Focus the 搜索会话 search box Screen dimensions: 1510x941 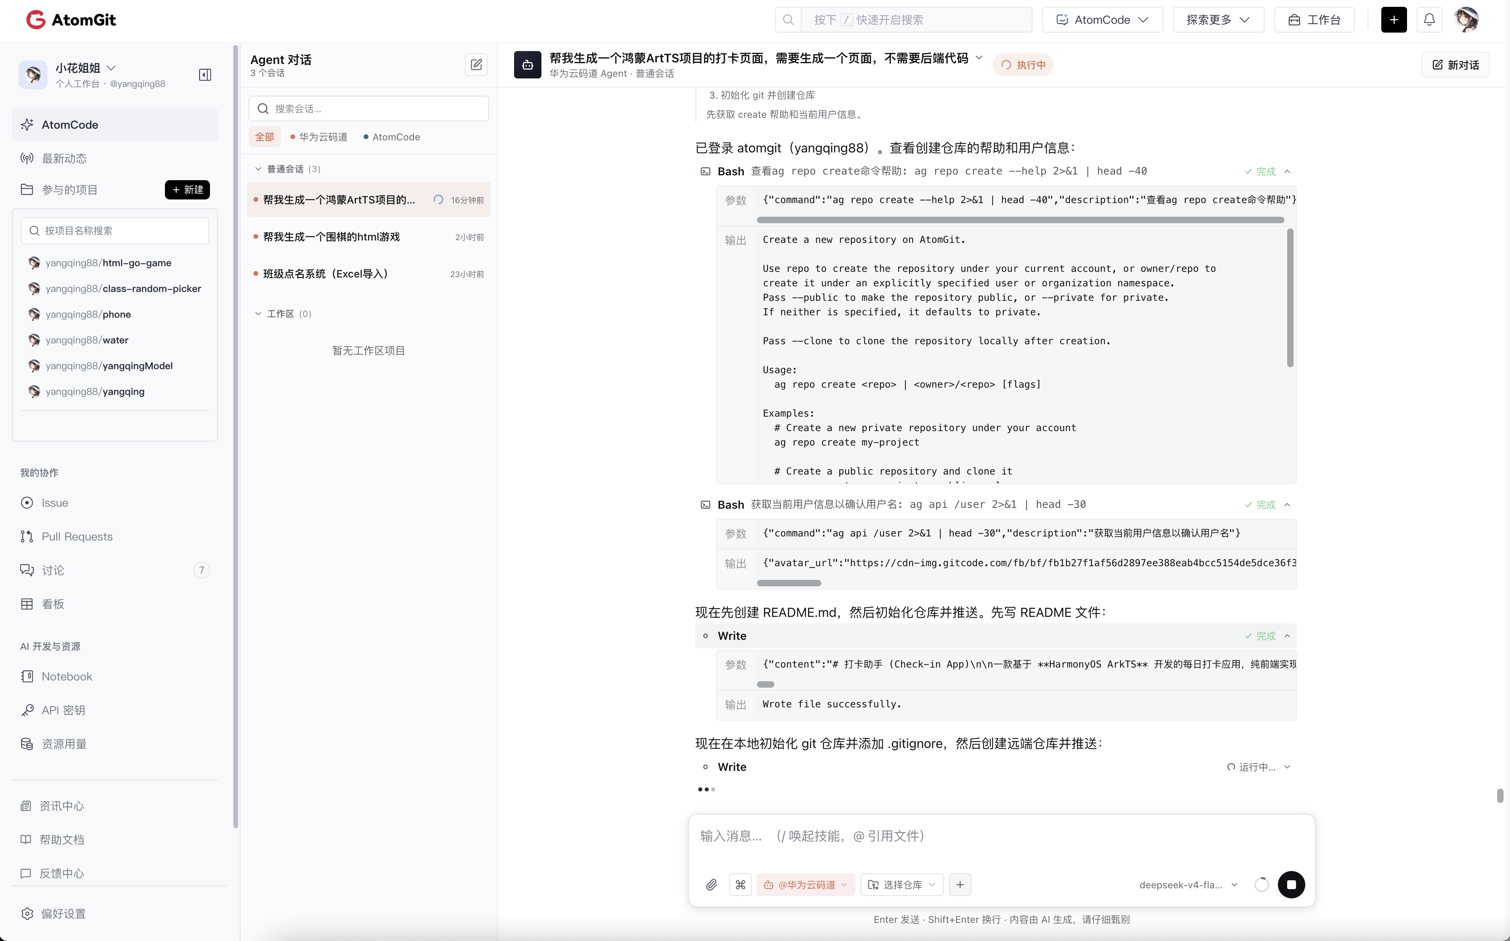pyautogui.click(x=368, y=108)
